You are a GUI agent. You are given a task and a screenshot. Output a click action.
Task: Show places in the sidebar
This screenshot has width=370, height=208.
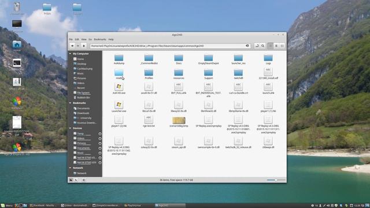click(x=71, y=180)
